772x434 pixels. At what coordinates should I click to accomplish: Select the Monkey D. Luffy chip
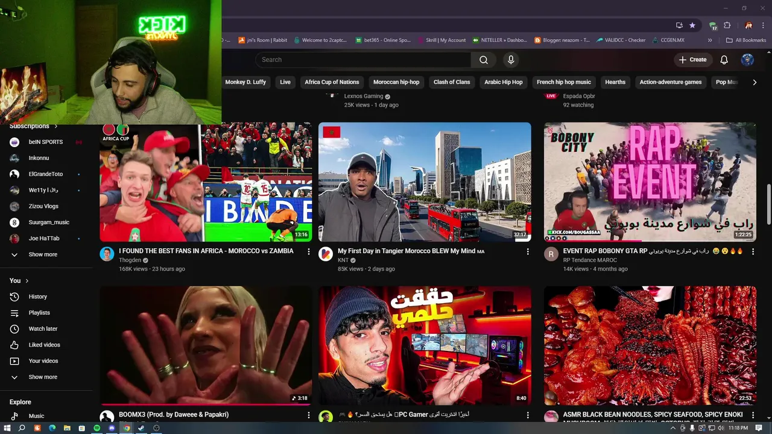pyautogui.click(x=245, y=82)
